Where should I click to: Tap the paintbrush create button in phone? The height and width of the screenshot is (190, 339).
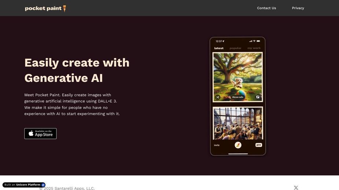[x=238, y=145]
